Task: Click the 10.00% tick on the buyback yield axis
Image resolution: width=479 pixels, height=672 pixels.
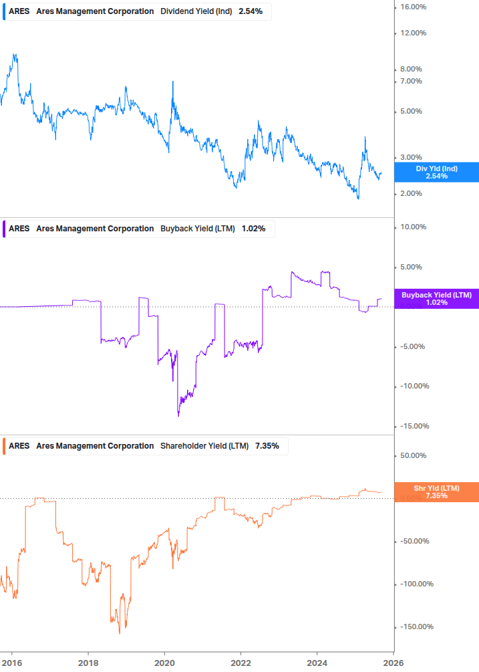Action: coord(413,227)
